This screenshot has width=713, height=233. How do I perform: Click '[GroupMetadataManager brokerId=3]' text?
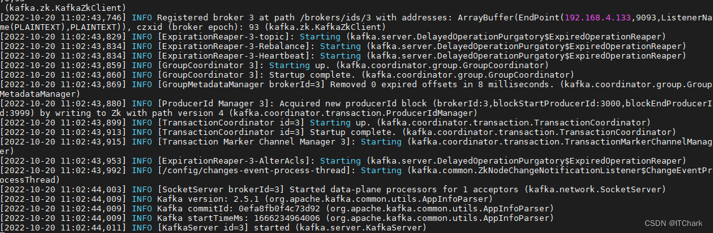pos(241,85)
